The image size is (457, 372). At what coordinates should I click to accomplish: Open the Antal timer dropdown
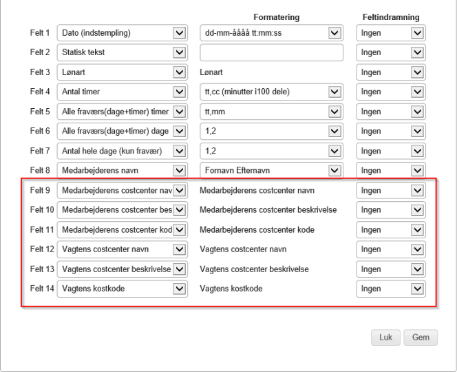click(x=123, y=92)
